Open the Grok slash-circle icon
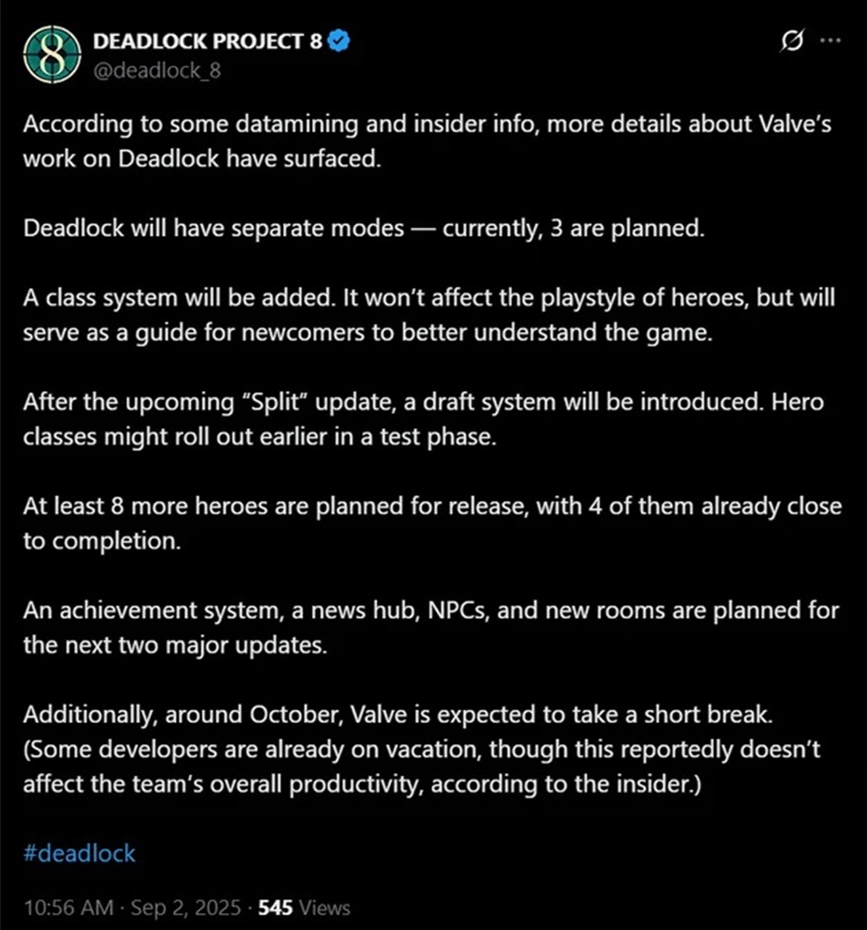This screenshot has height=930, width=867. [792, 41]
